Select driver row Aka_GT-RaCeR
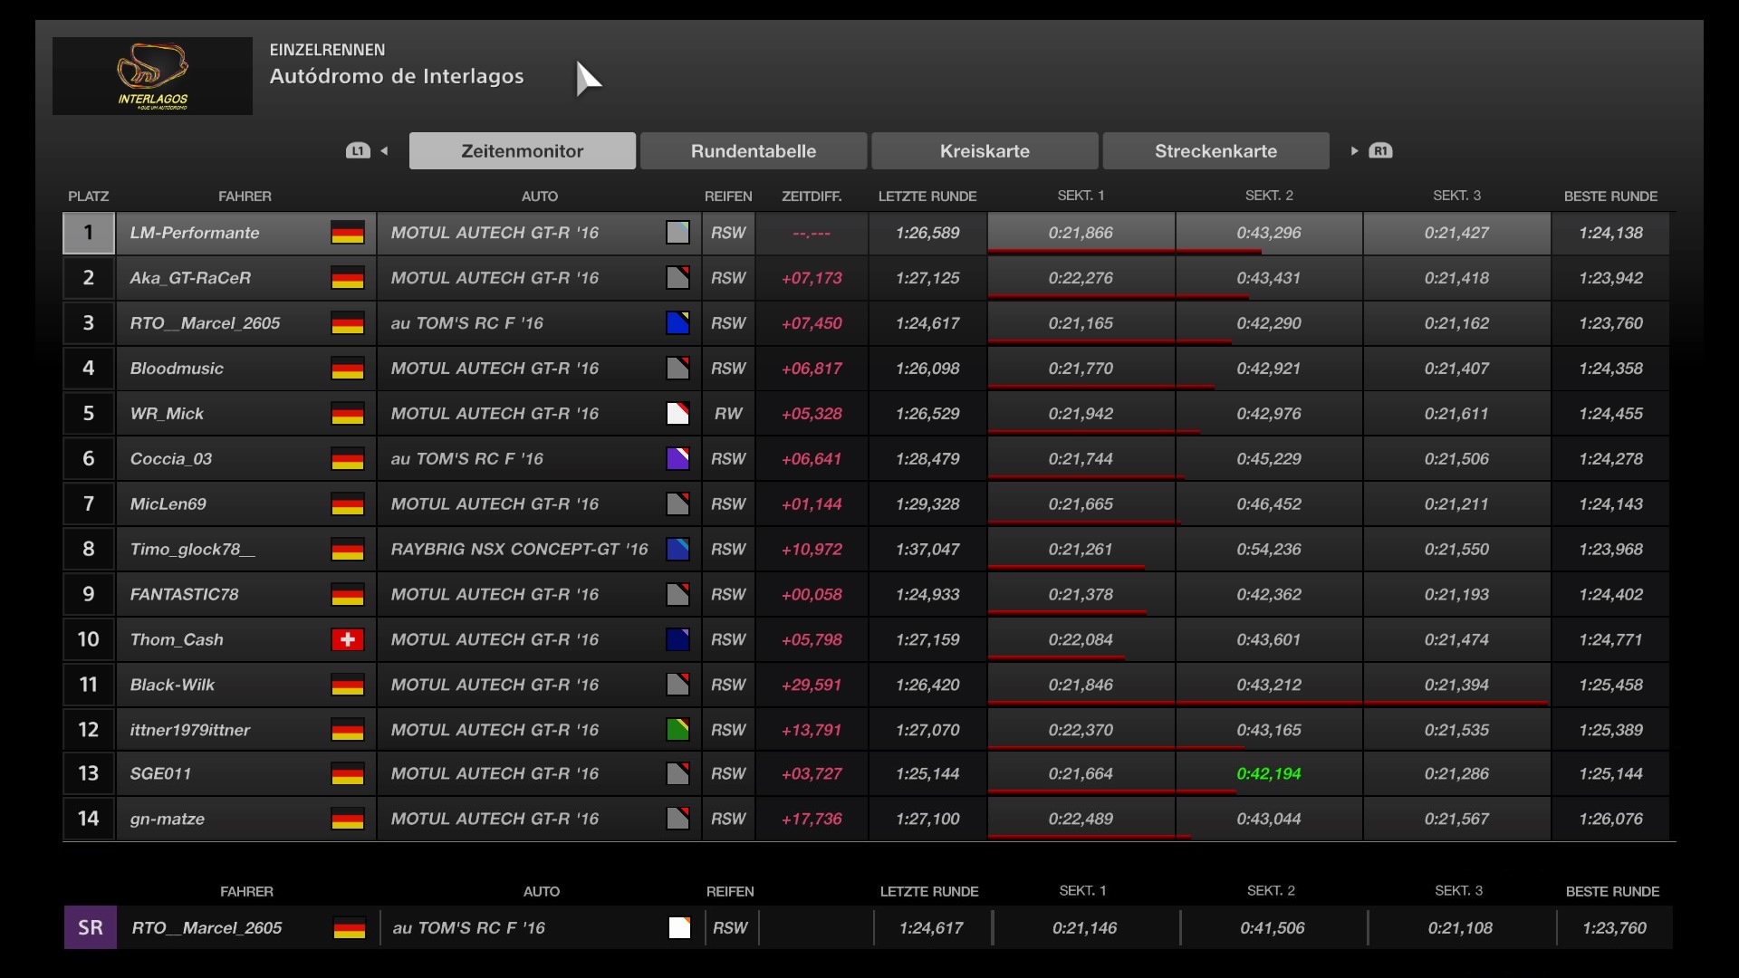Viewport: 1739px width, 978px height. (x=190, y=278)
